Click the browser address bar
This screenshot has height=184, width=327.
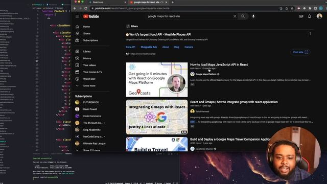183,8
